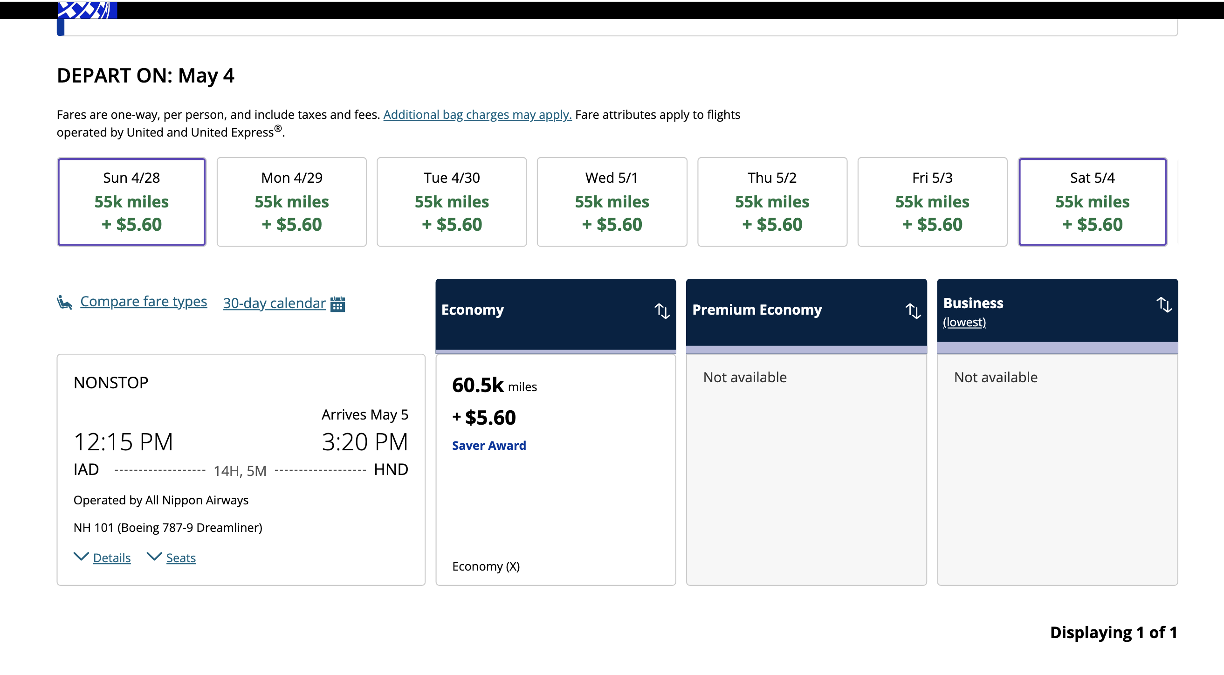This screenshot has height=675, width=1224.
Task: Click the Economy column sort arrows icon
Action: point(662,311)
